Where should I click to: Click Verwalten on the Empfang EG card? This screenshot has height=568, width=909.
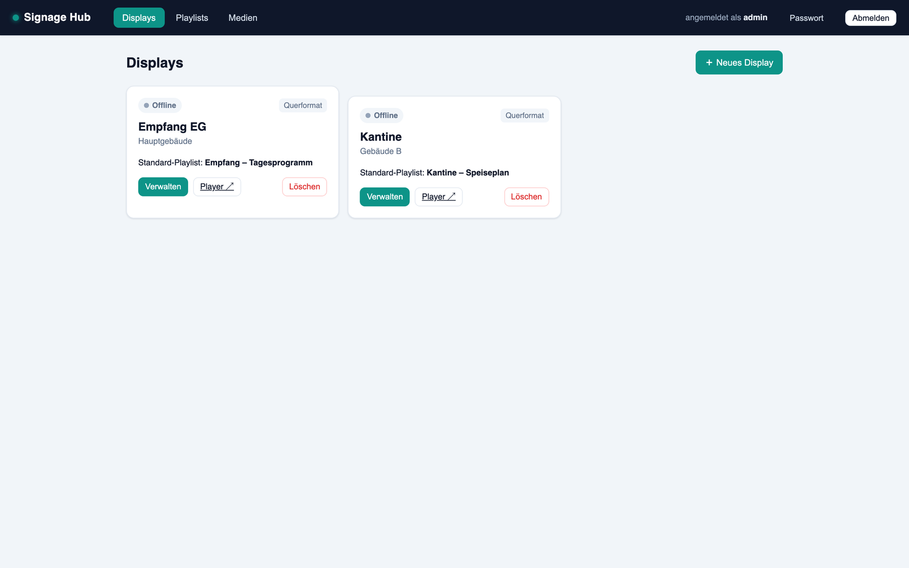[x=163, y=186]
